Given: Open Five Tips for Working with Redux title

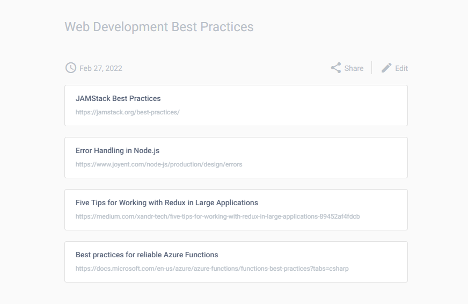Looking at the screenshot, I should point(167,202).
